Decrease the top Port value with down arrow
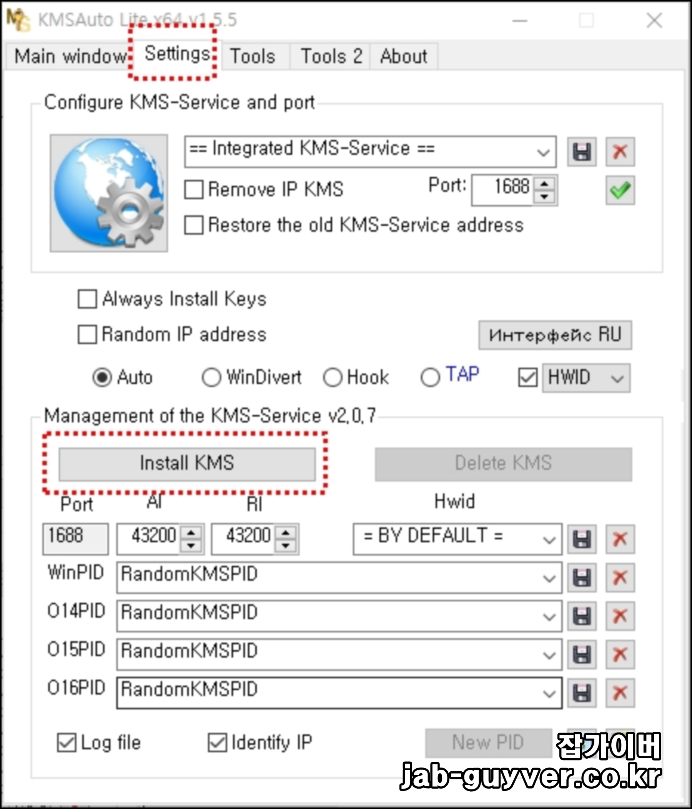The height and width of the screenshot is (809, 692). 544,197
